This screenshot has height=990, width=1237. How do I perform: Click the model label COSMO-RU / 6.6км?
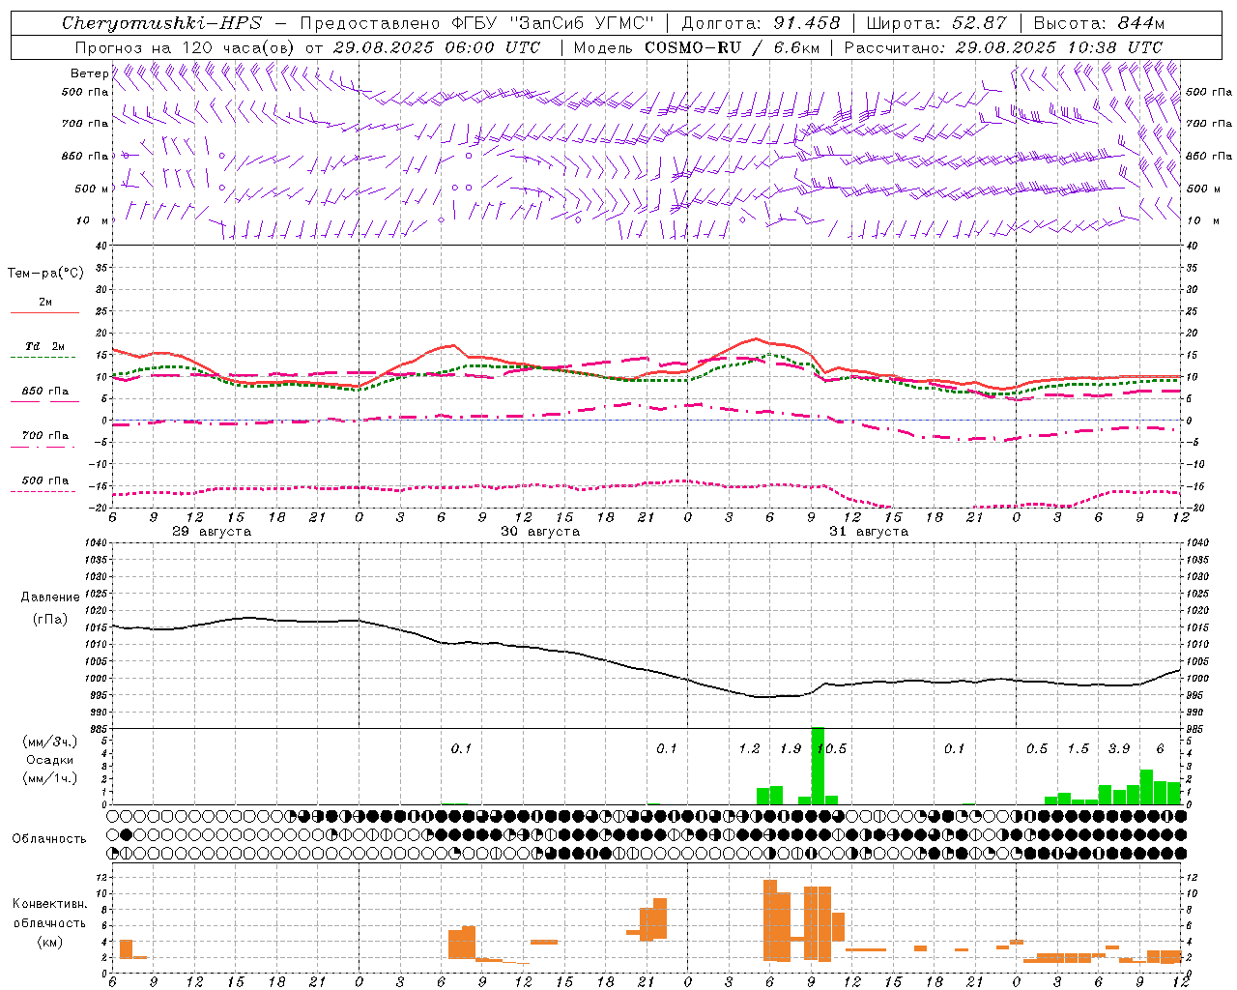coord(733,47)
